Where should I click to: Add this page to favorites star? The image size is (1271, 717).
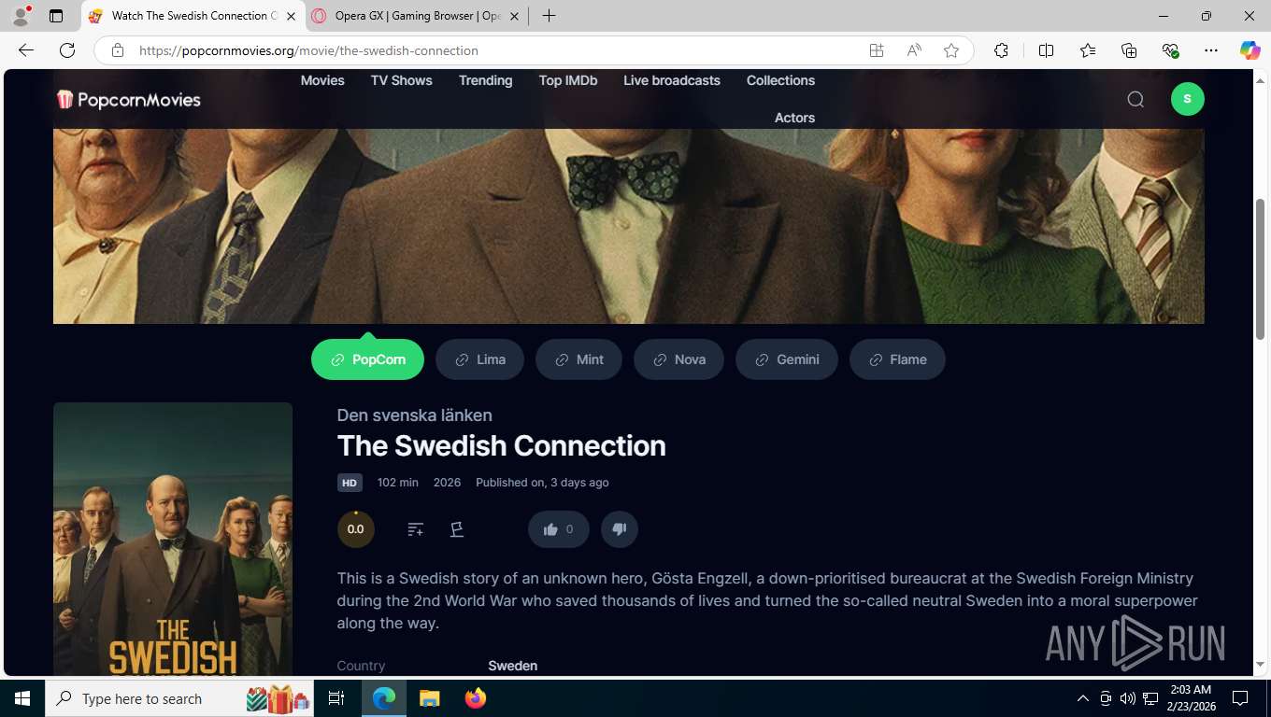tap(951, 50)
